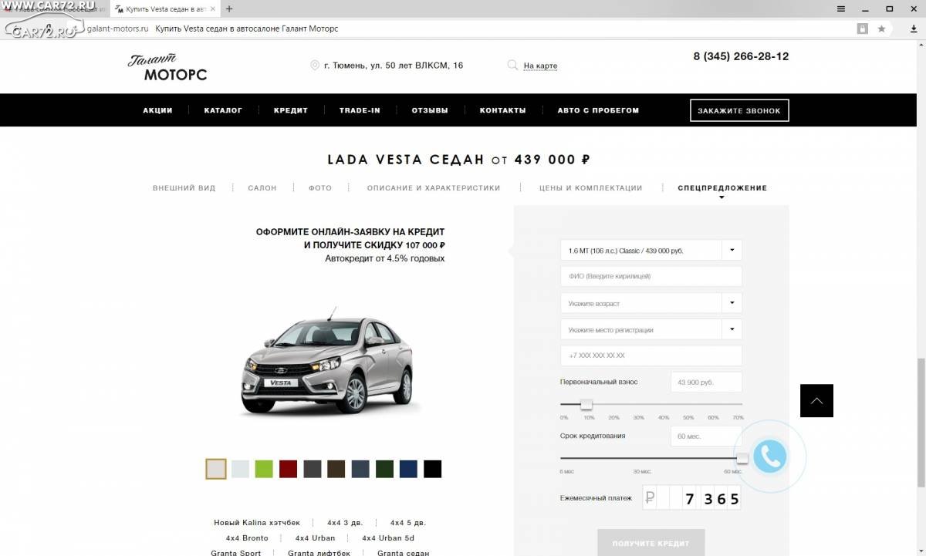Select the black color swatch
This screenshot has height=556, width=926.
[432, 469]
